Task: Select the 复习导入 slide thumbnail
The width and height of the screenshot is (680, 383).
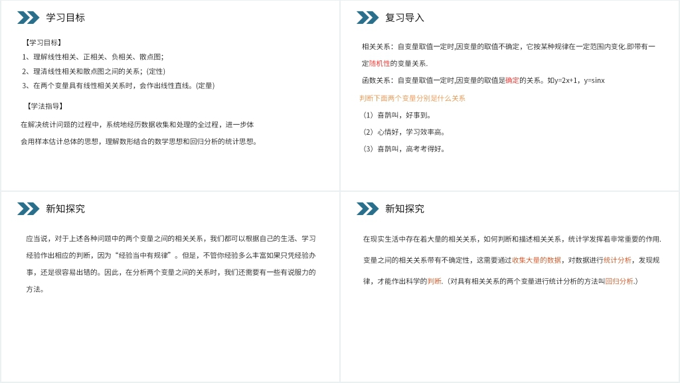Action: click(x=509, y=96)
